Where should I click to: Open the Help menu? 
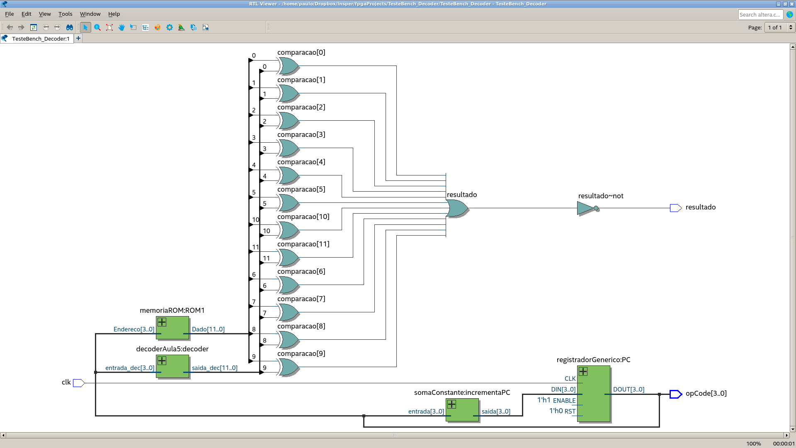[114, 14]
